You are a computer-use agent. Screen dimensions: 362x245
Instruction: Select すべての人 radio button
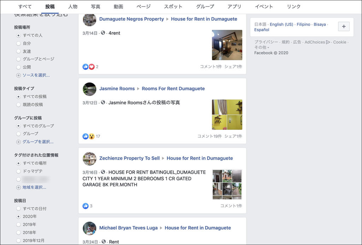[x=18, y=36]
